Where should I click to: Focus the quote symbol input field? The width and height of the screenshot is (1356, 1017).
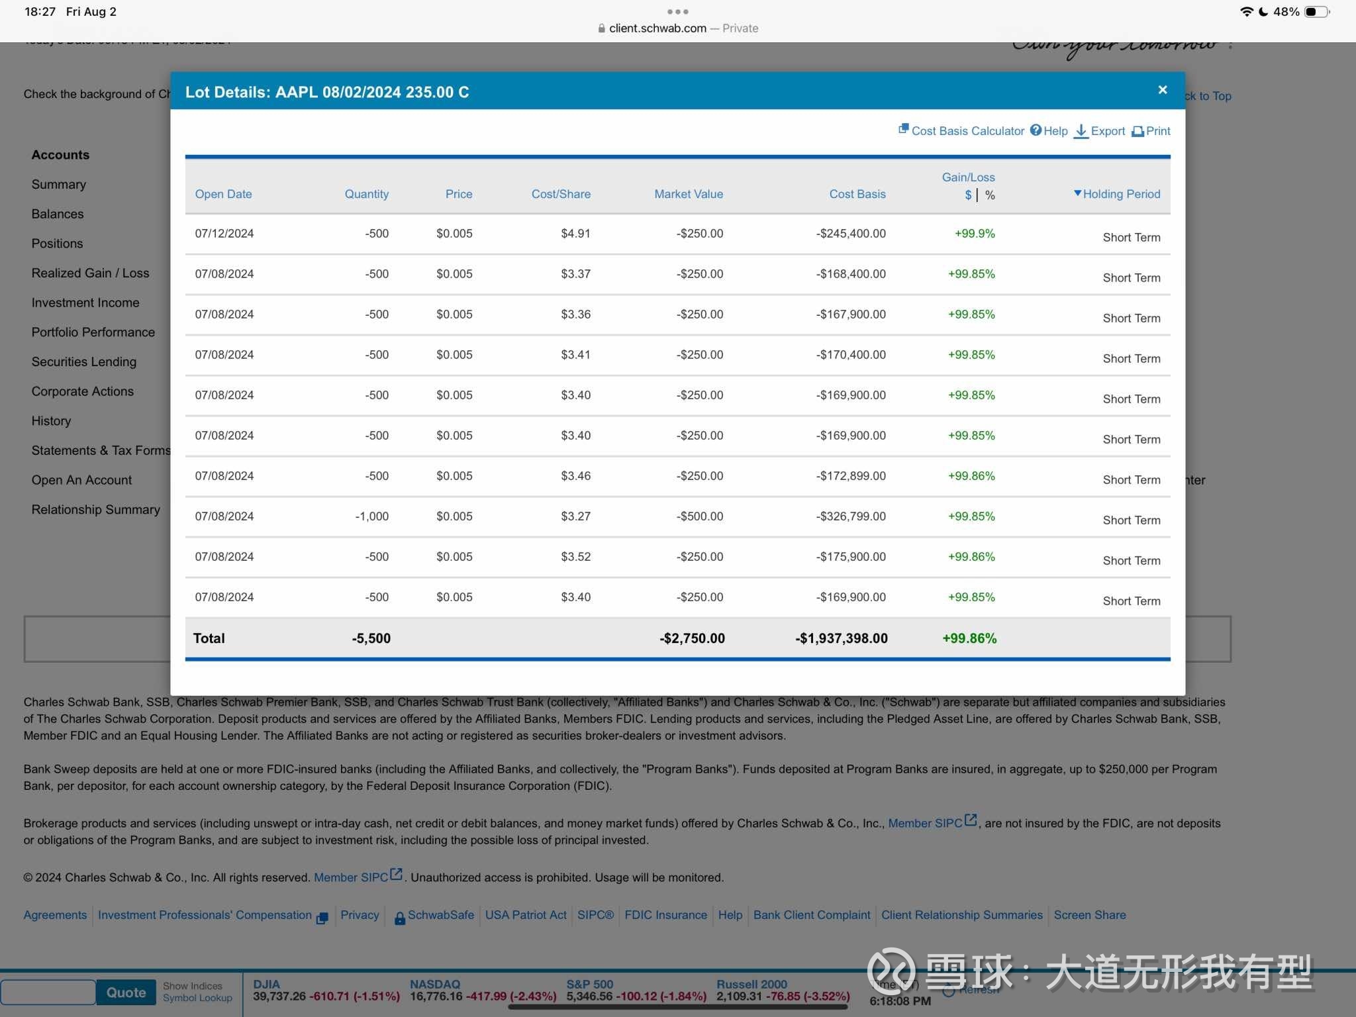(x=48, y=993)
